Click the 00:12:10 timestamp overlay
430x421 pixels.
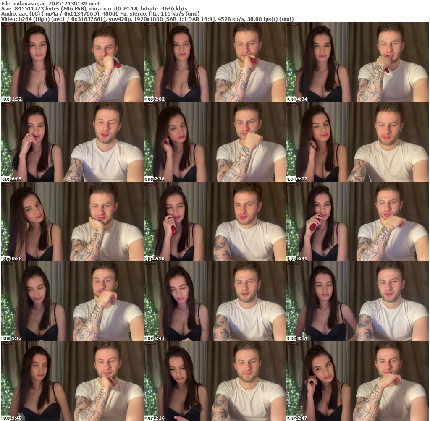155,259
